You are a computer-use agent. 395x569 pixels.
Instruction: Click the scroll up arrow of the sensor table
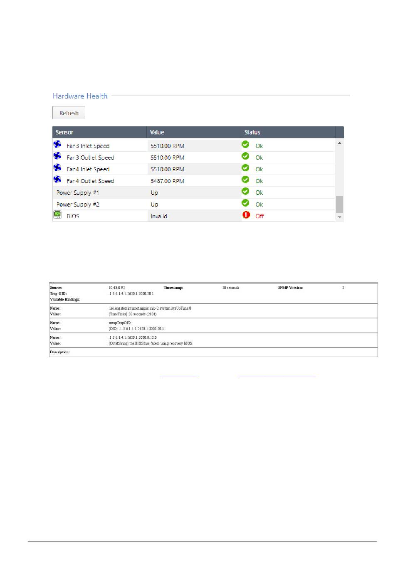click(x=340, y=143)
